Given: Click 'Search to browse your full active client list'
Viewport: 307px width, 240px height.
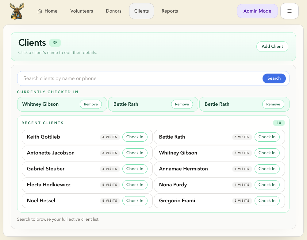Looking at the screenshot, I should (58, 219).
